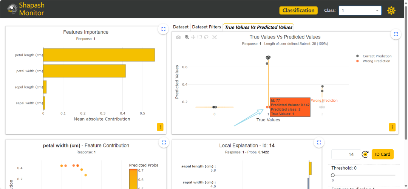Click the 'Threshold: 0' label
The width and height of the screenshot is (408, 189).
click(x=344, y=168)
